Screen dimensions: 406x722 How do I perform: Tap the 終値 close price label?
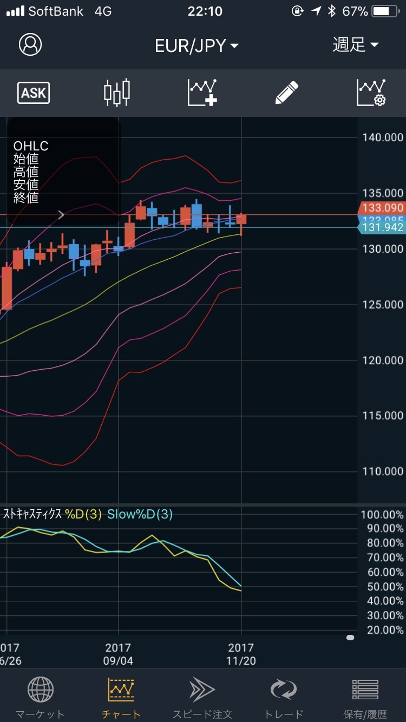(26, 198)
